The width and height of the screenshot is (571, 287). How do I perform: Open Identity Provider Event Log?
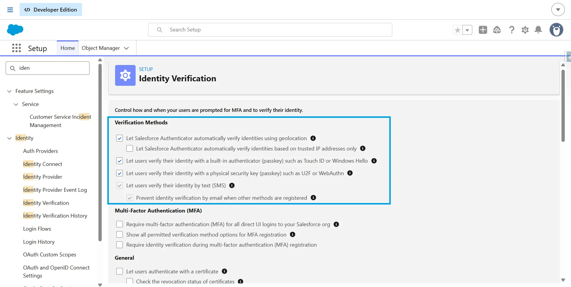[x=55, y=190]
